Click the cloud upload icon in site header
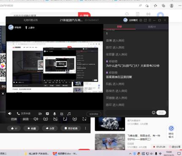Viewport: 182px width, 156px height. 127,14
